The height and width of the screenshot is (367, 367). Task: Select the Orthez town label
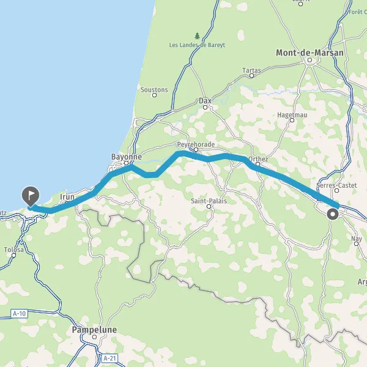258,159
